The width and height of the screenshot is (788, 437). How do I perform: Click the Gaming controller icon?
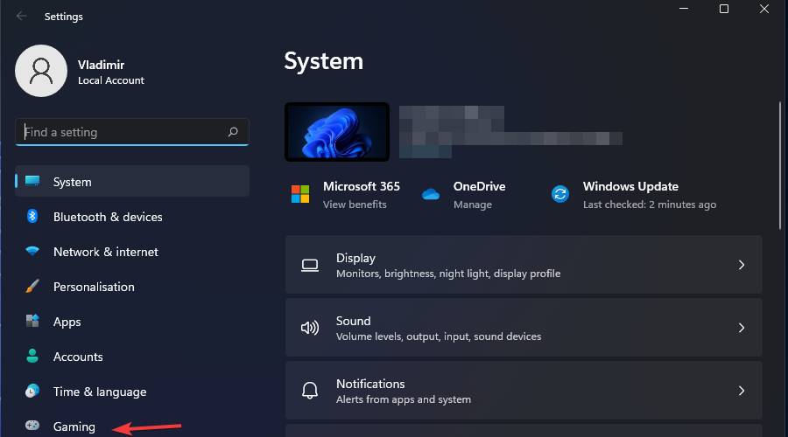32,426
